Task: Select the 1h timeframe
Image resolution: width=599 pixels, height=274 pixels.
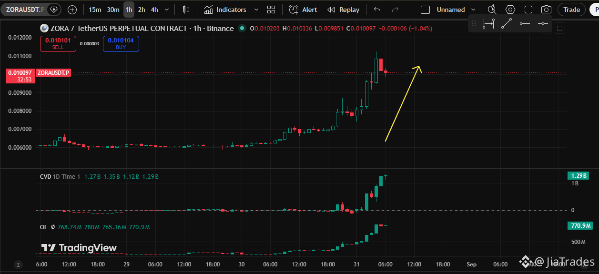Action: [x=129, y=10]
